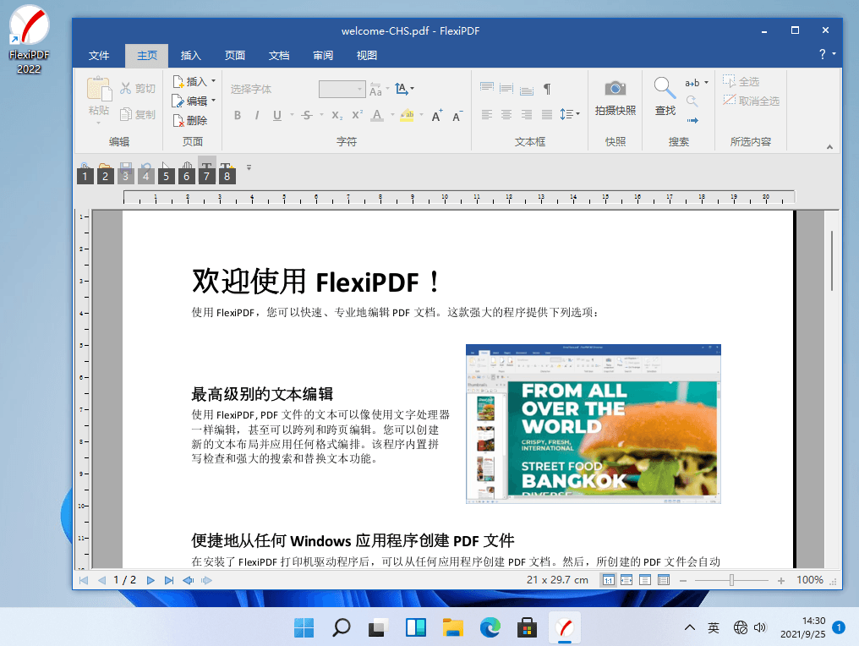This screenshot has width=859, height=646.
Task: Toggle italic formatting
Action: click(x=257, y=116)
